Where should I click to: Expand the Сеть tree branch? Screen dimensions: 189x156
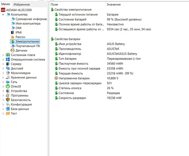[3, 82]
